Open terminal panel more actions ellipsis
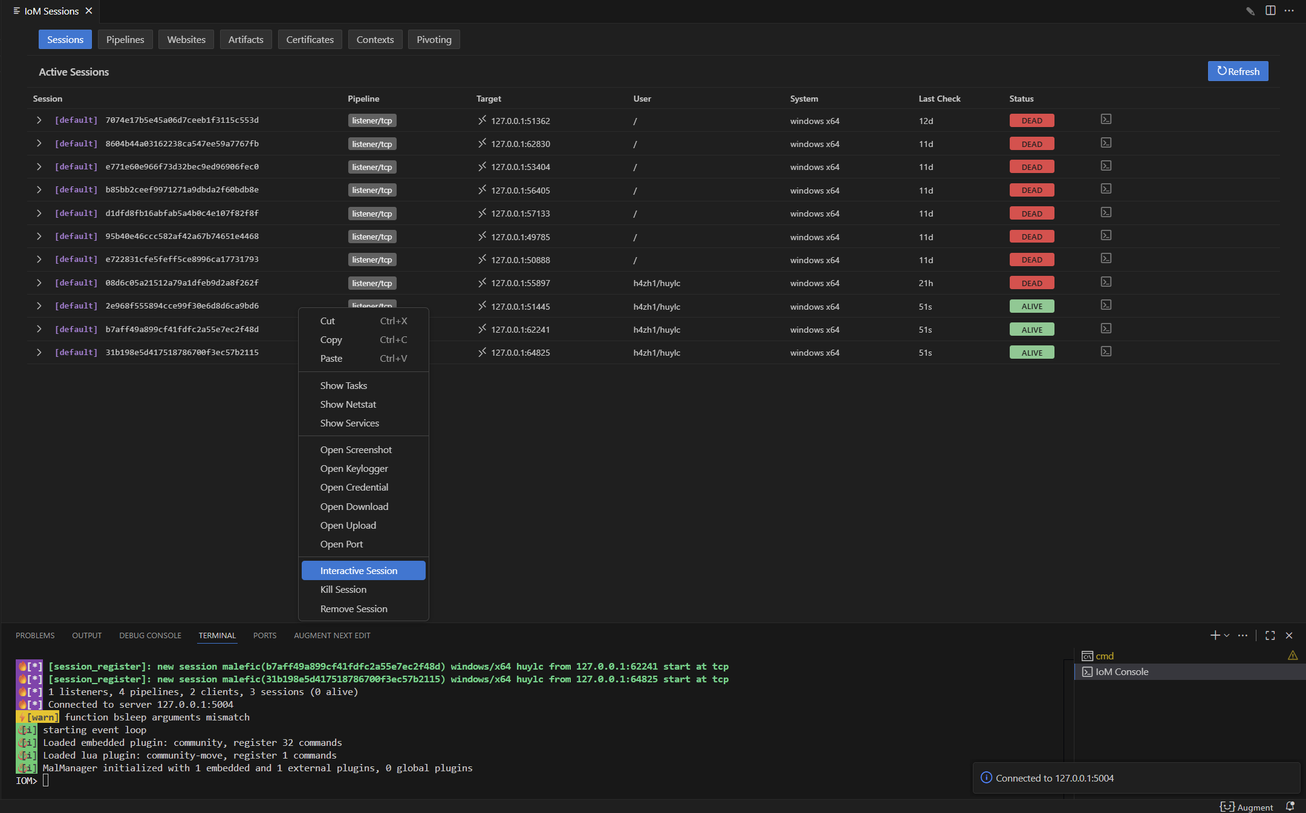The width and height of the screenshot is (1306, 813). [1243, 635]
